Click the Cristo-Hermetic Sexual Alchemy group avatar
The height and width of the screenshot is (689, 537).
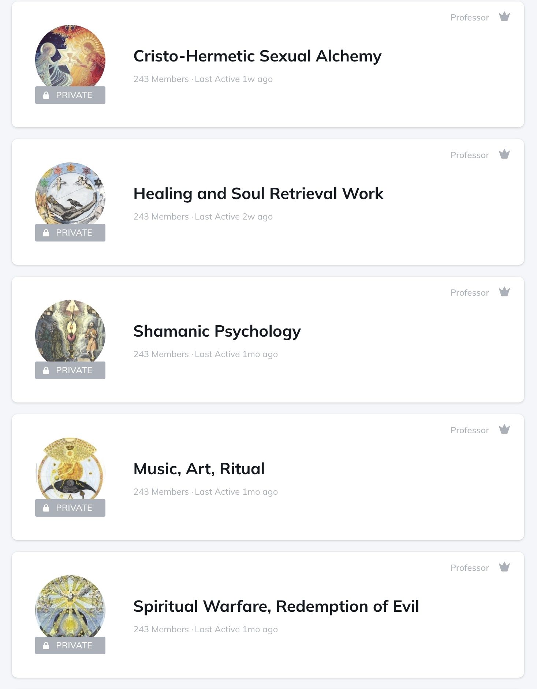(70, 56)
